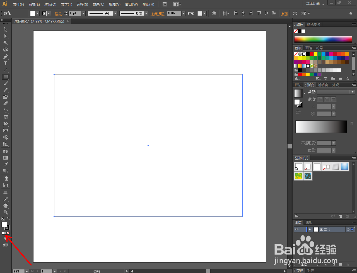Pick the red swatch in 色板 panel
The width and height of the screenshot is (357, 273).
(x=312, y=54)
